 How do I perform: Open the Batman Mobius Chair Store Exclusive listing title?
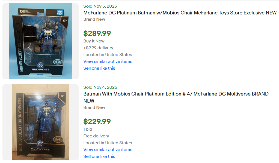[x=180, y=13]
